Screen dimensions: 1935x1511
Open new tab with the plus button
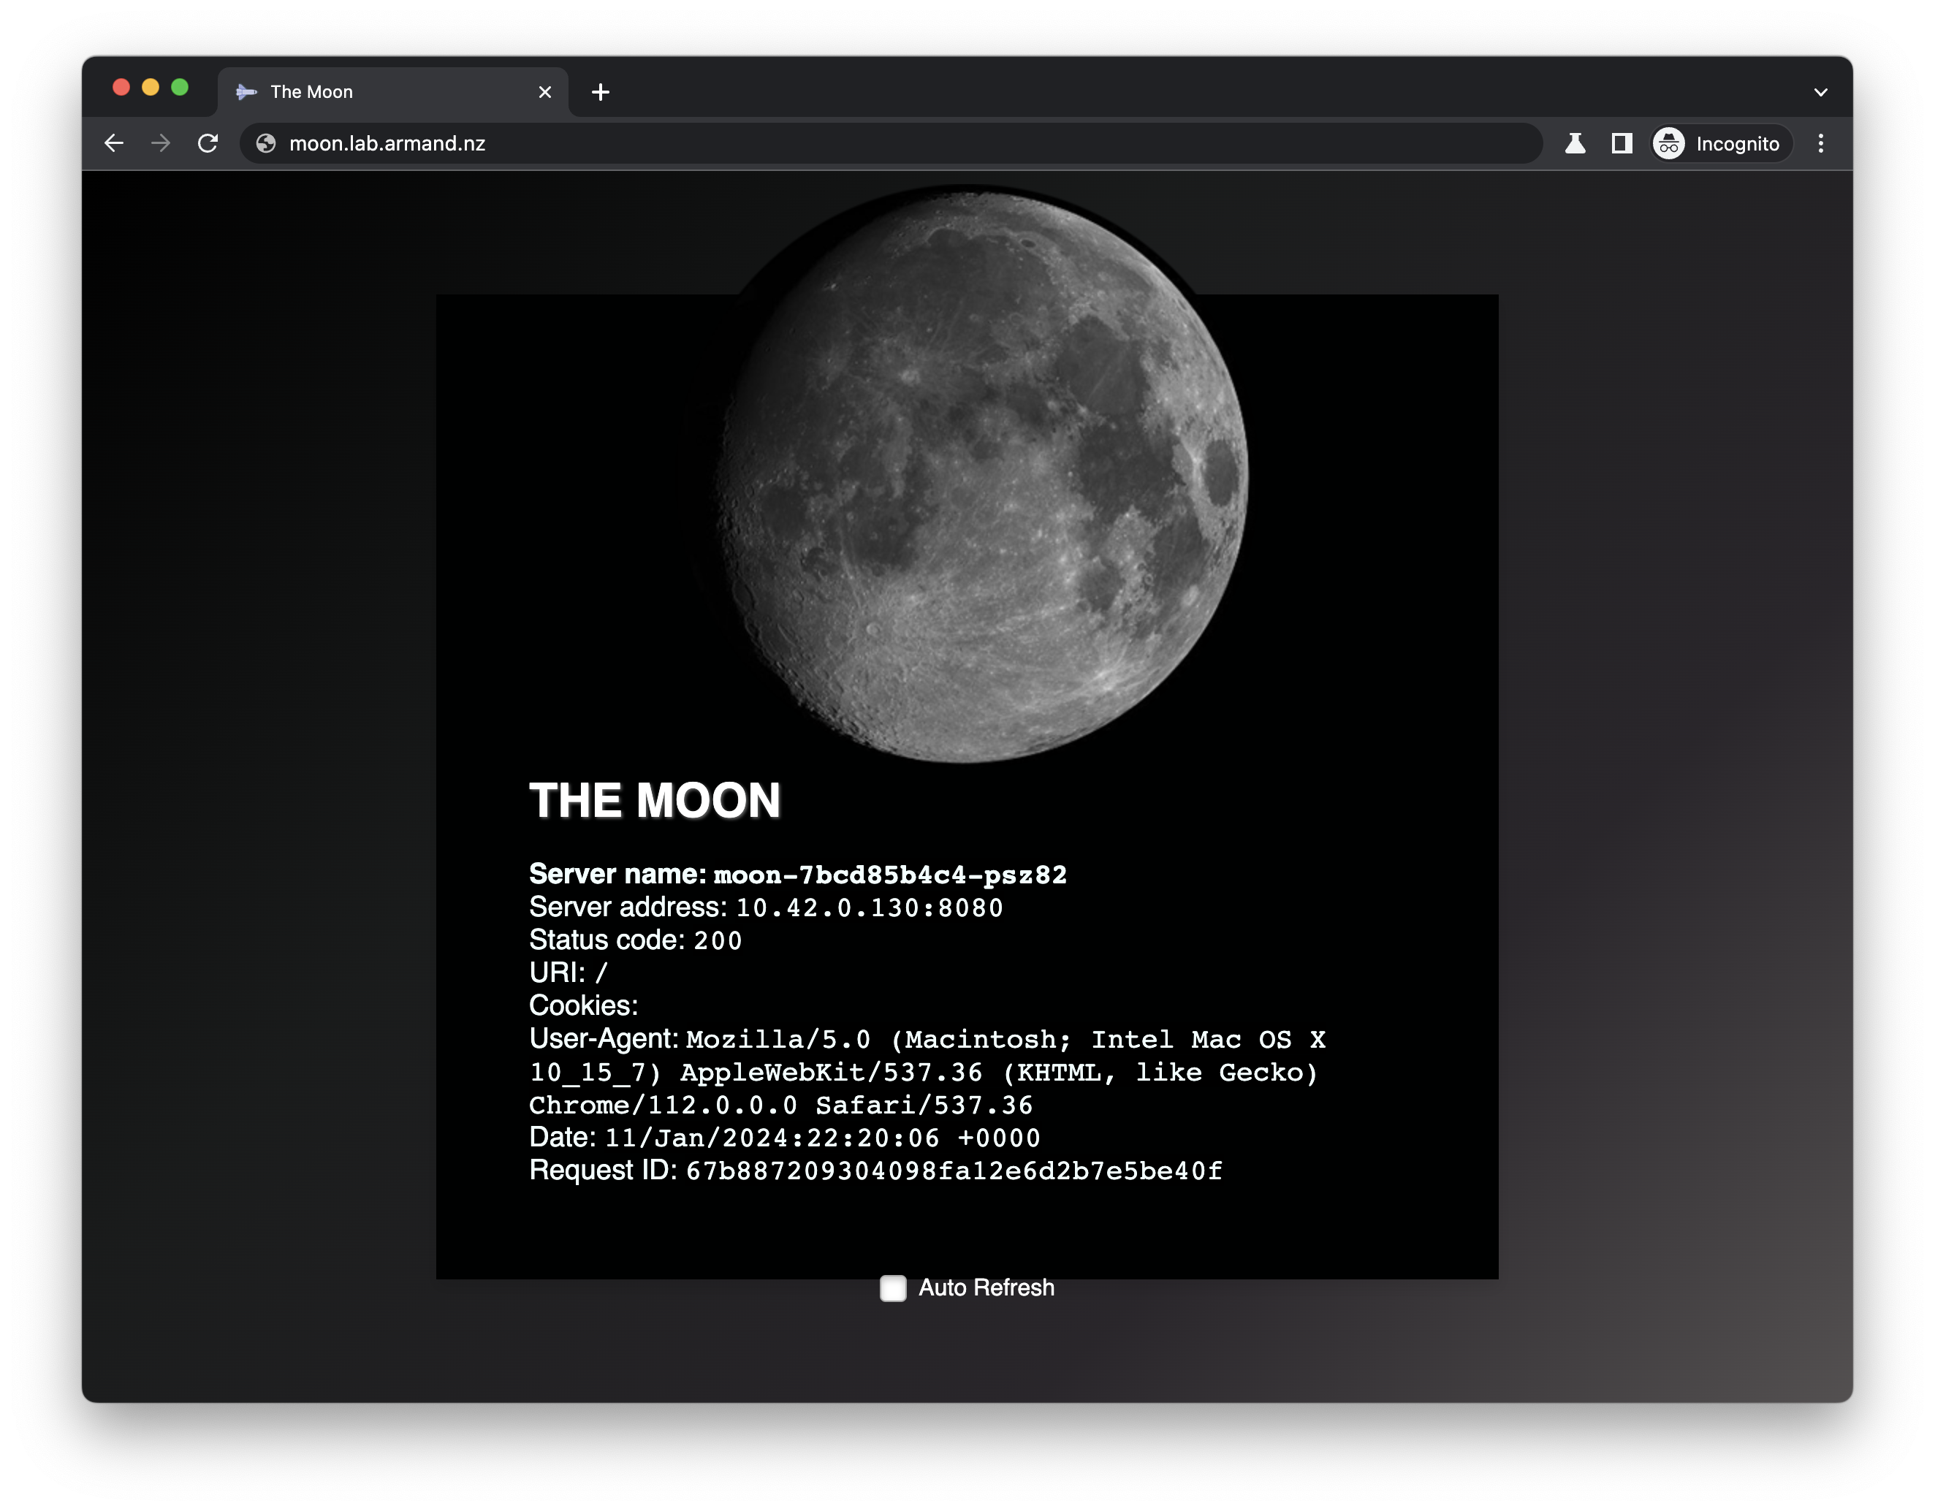click(598, 91)
